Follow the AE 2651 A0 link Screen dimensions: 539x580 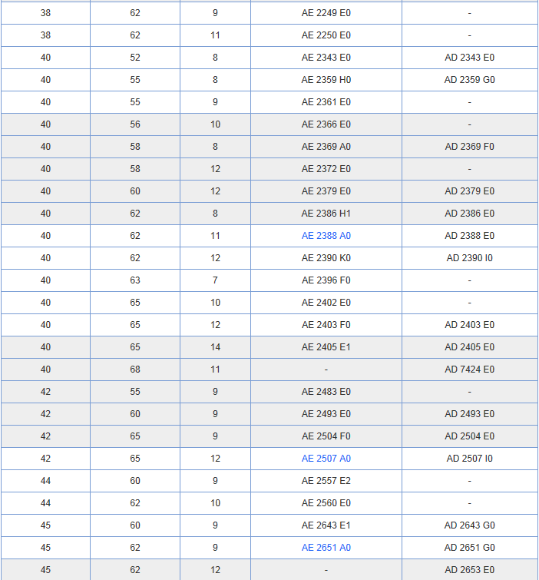[x=326, y=548]
